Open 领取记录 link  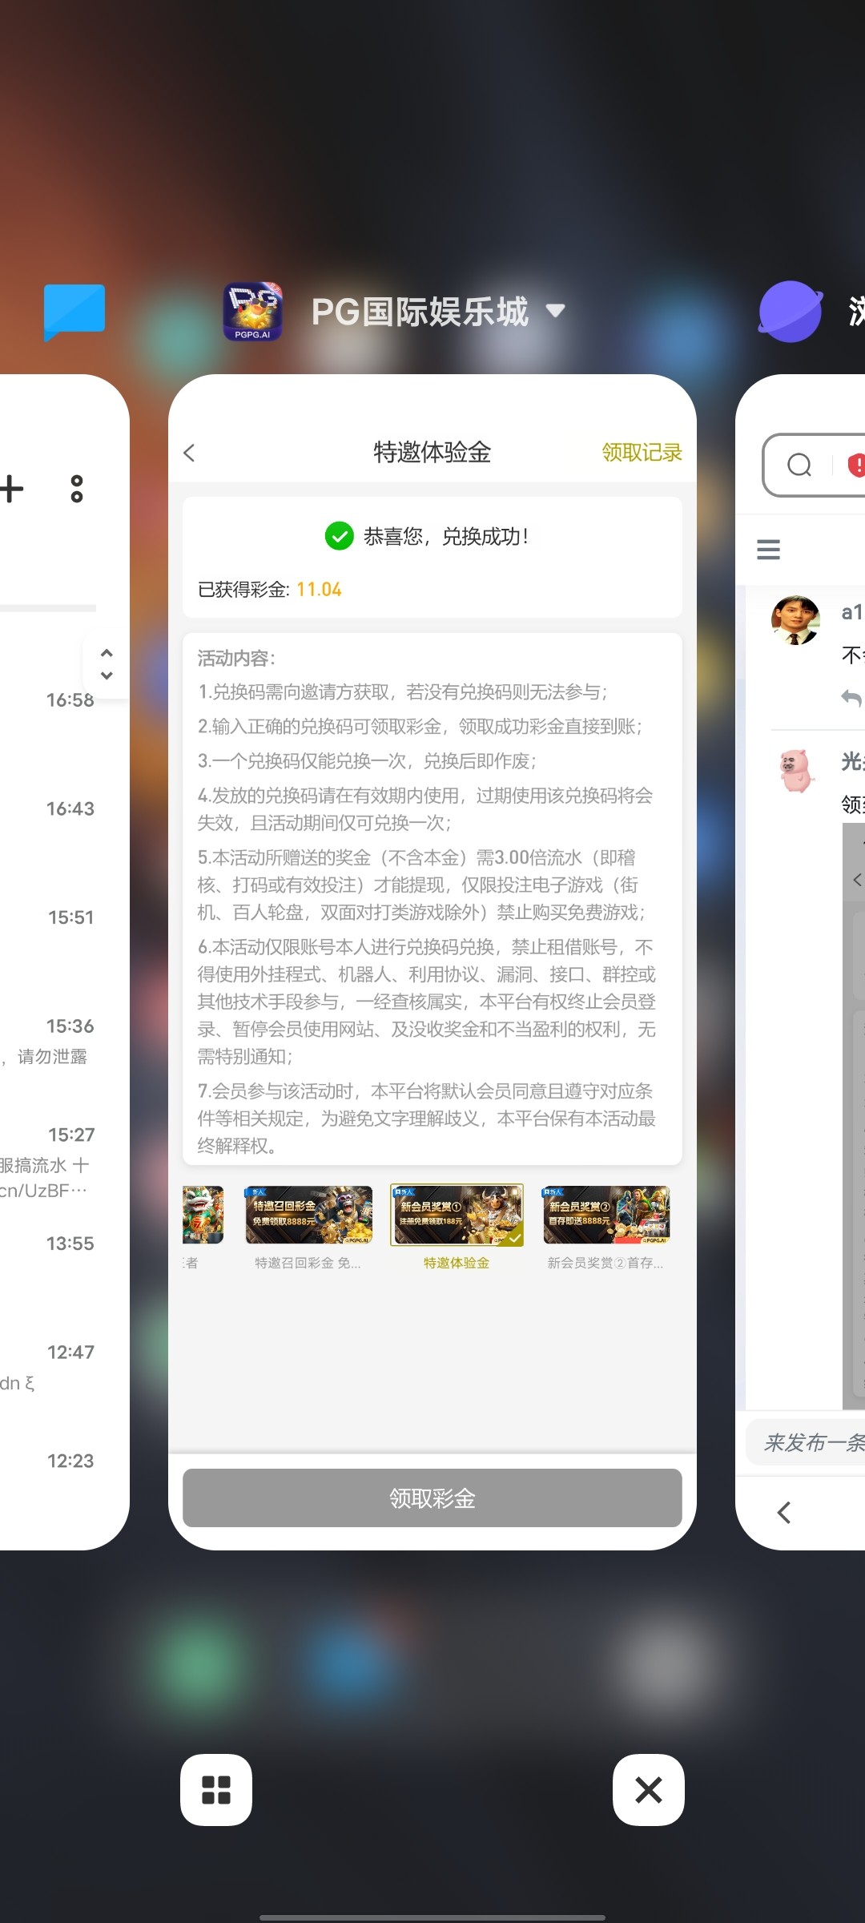coord(642,453)
